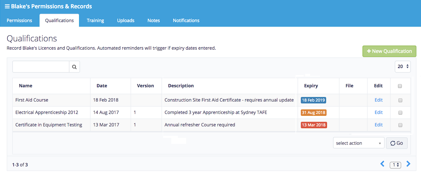Open the page number selector
This screenshot has width=421, height=176.
pyautogui.click(x=395, y=165)
